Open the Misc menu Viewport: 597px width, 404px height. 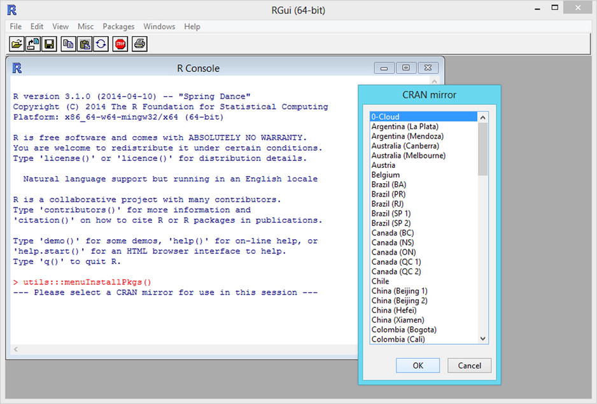pos(86,27)
